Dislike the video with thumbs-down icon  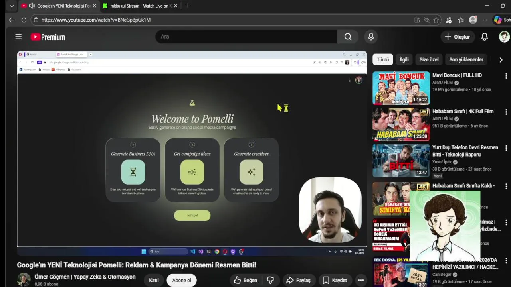(270, 280)
